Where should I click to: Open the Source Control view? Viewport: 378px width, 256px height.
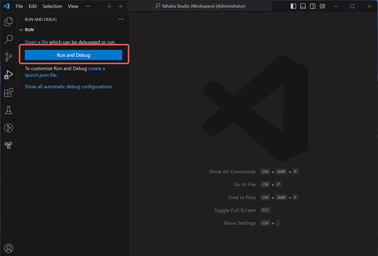tap(9, 57)
